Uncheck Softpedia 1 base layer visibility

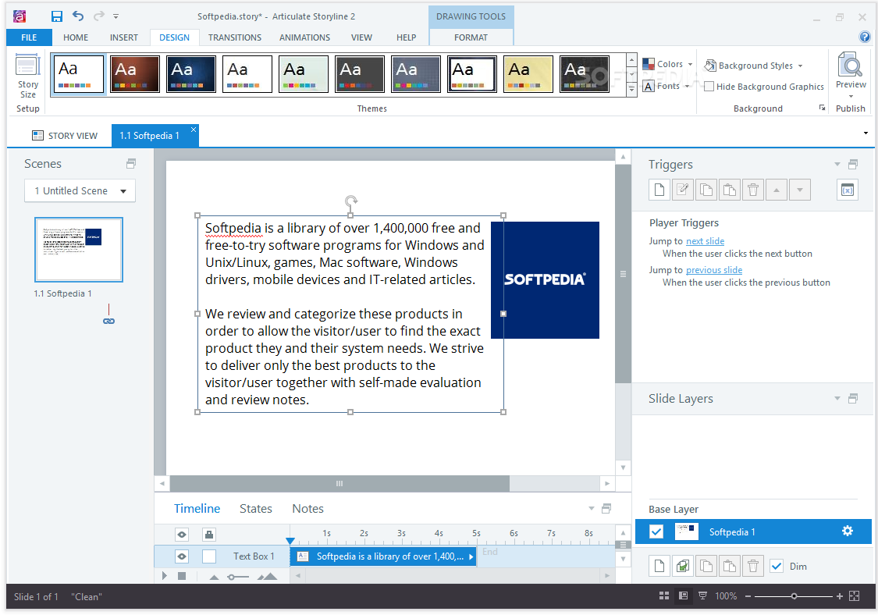tap(656, 531)
